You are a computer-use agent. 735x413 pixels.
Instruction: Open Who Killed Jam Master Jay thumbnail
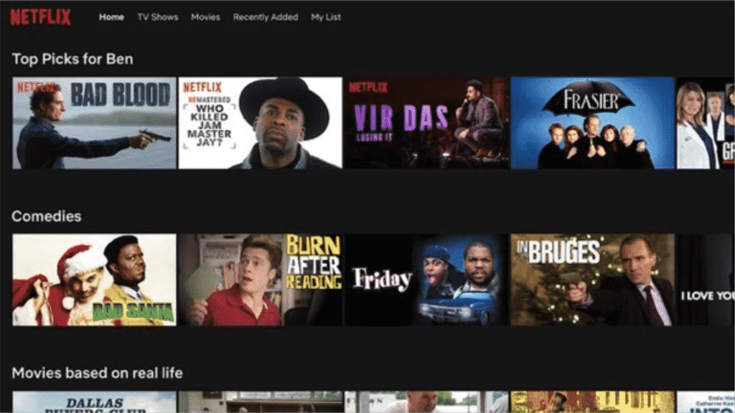click(260, 123)
